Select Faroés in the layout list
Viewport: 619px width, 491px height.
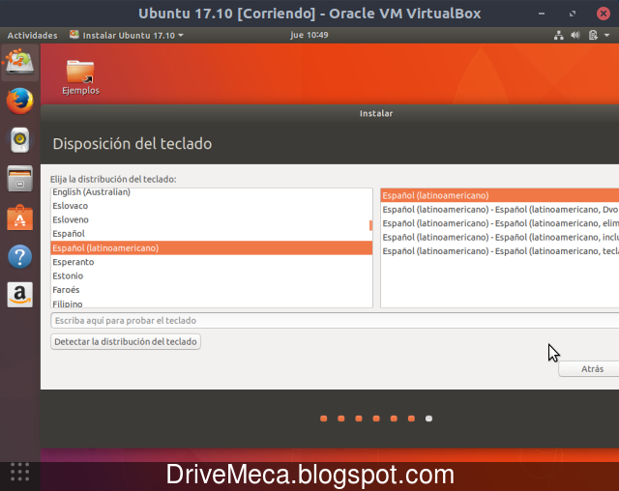tap(212, 290)
